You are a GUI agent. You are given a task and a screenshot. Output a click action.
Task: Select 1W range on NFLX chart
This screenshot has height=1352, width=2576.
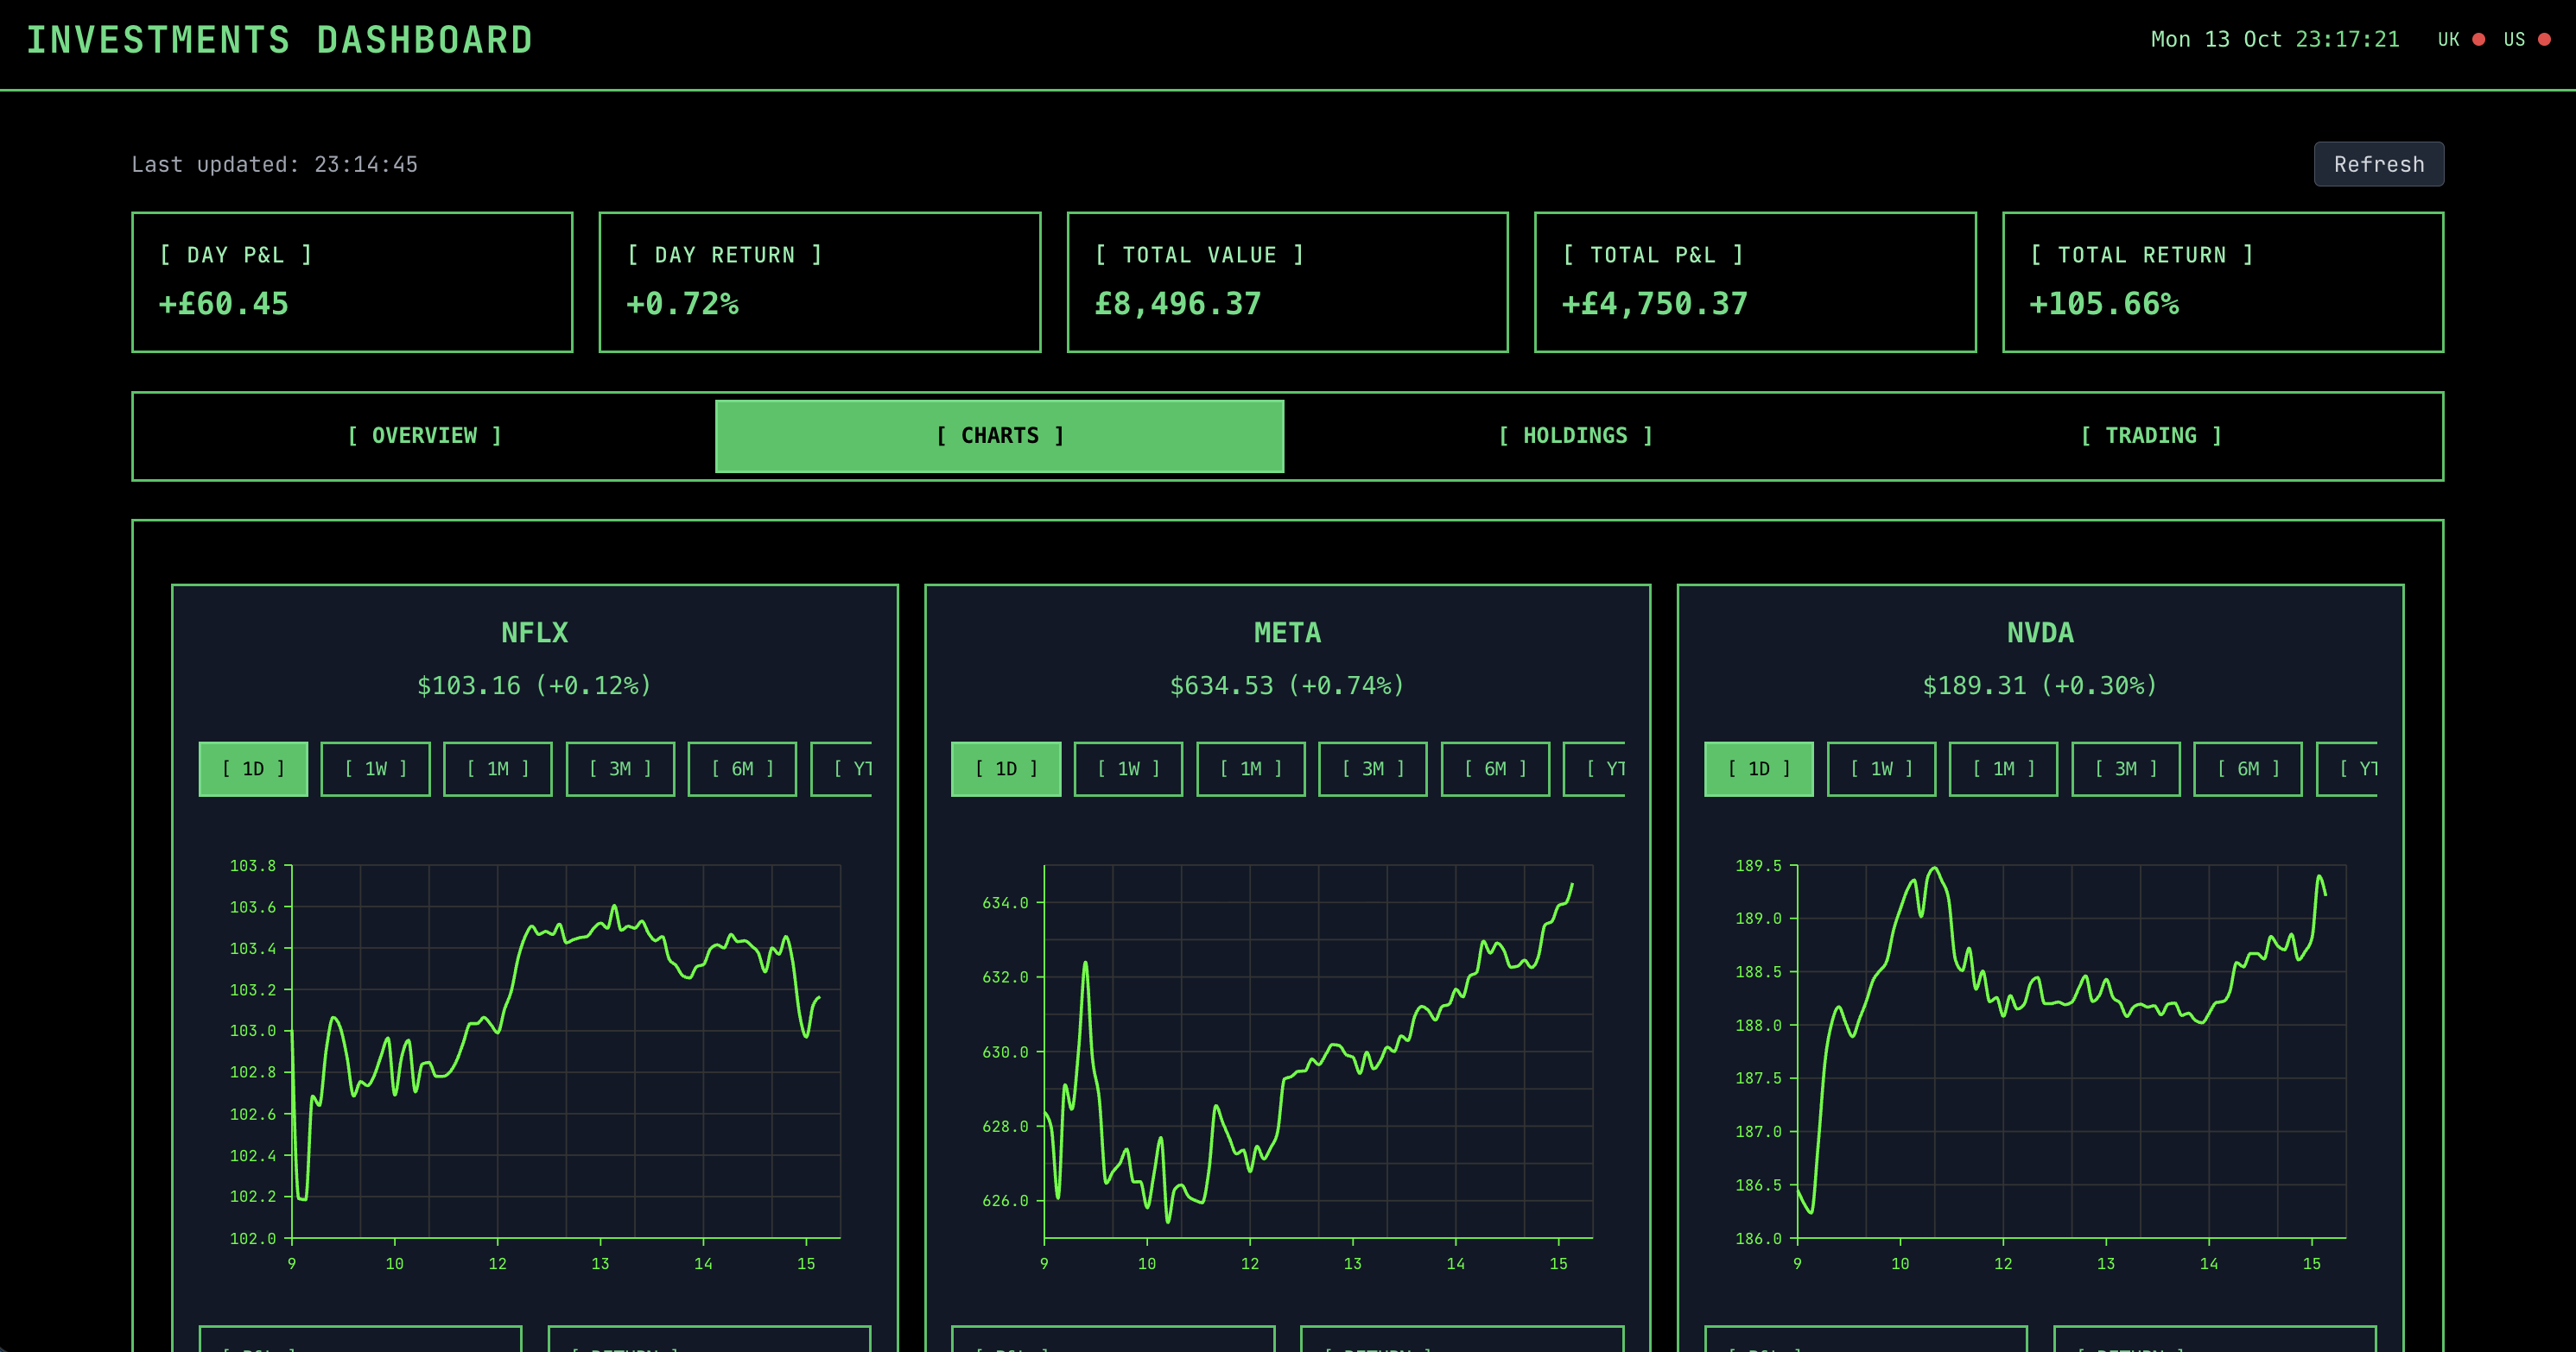point(375,768)
